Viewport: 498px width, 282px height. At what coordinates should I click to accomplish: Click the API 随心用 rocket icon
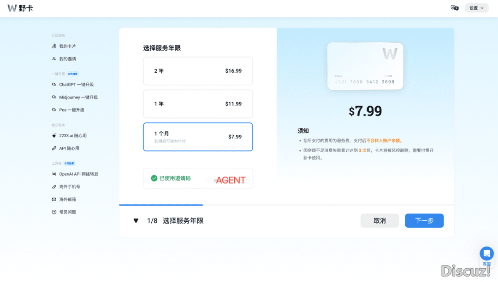pos(54,148)
